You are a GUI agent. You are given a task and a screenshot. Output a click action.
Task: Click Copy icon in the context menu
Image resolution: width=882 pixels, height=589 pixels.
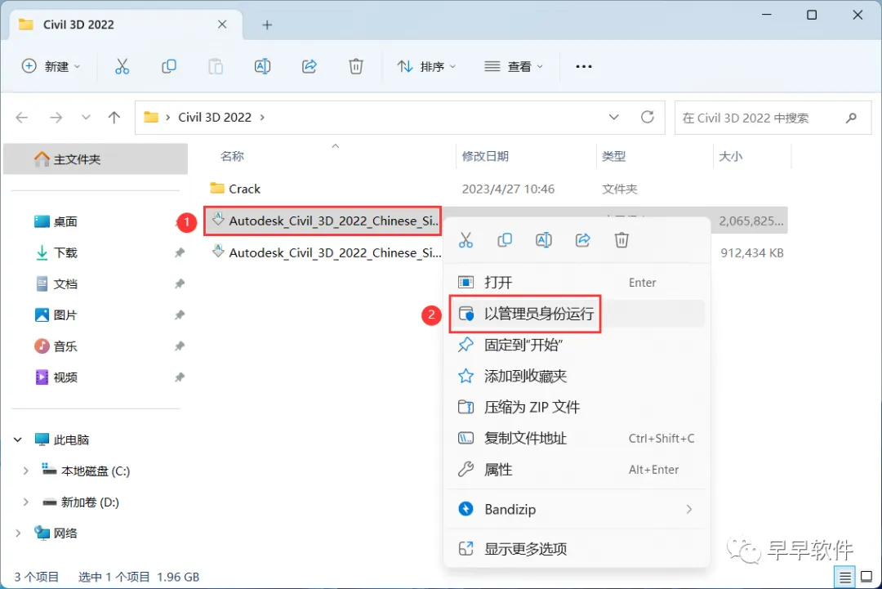pos(505,240)
